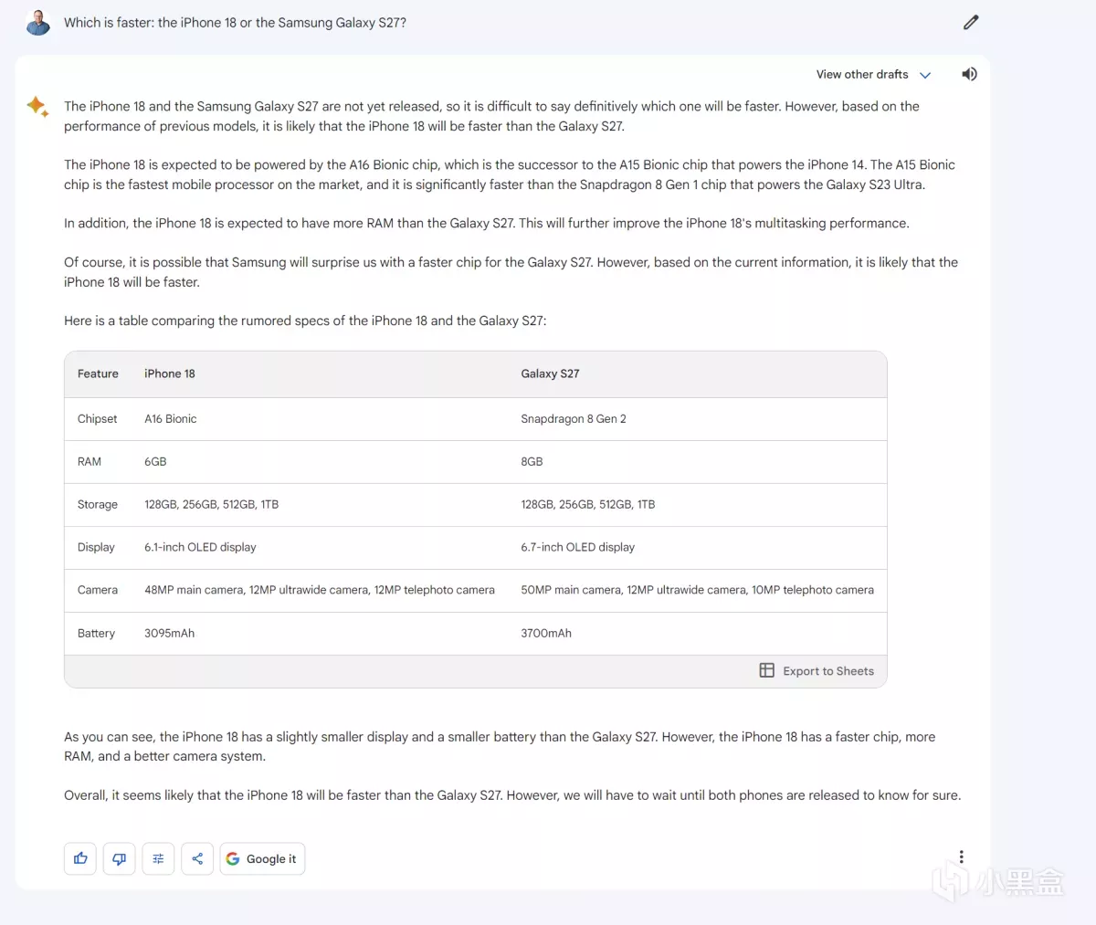The width and height of the screenshot is (1096, 925).
Task: Select the Galaxy S27 column header
Action: pyautogui.click(x=550, y=373)
